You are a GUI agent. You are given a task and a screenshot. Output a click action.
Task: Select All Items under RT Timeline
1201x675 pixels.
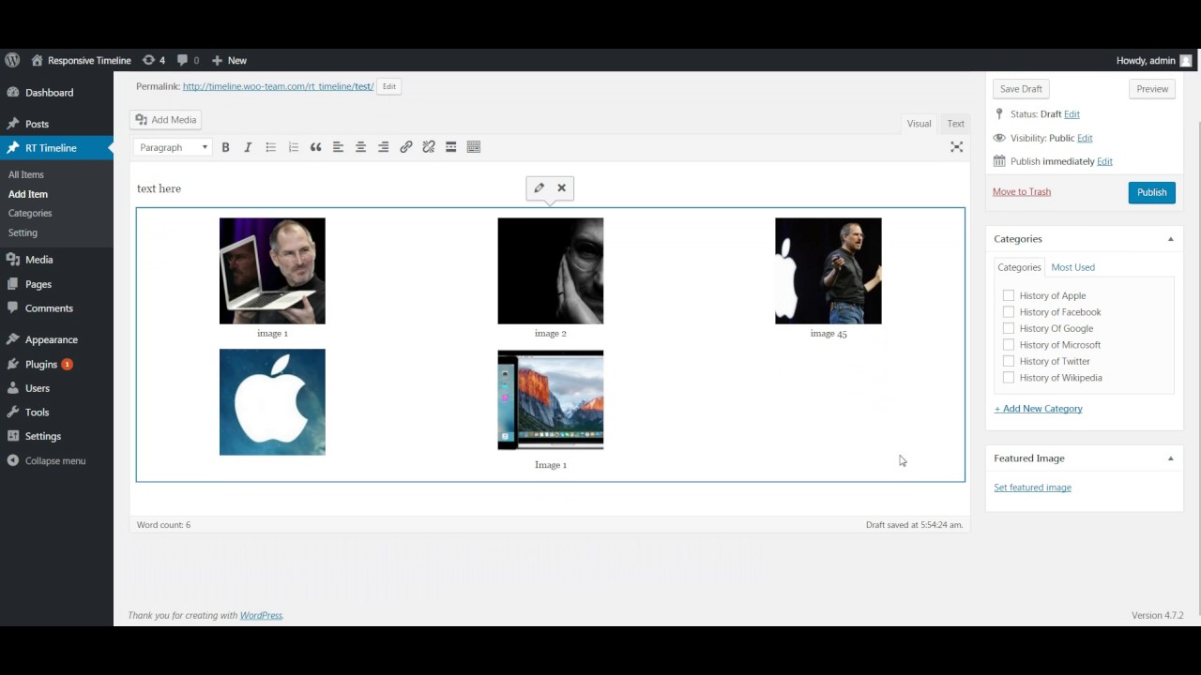tap(26, 174)
